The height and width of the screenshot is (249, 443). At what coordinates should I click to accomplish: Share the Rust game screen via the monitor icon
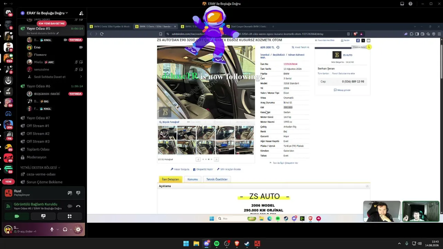[78, 193]
